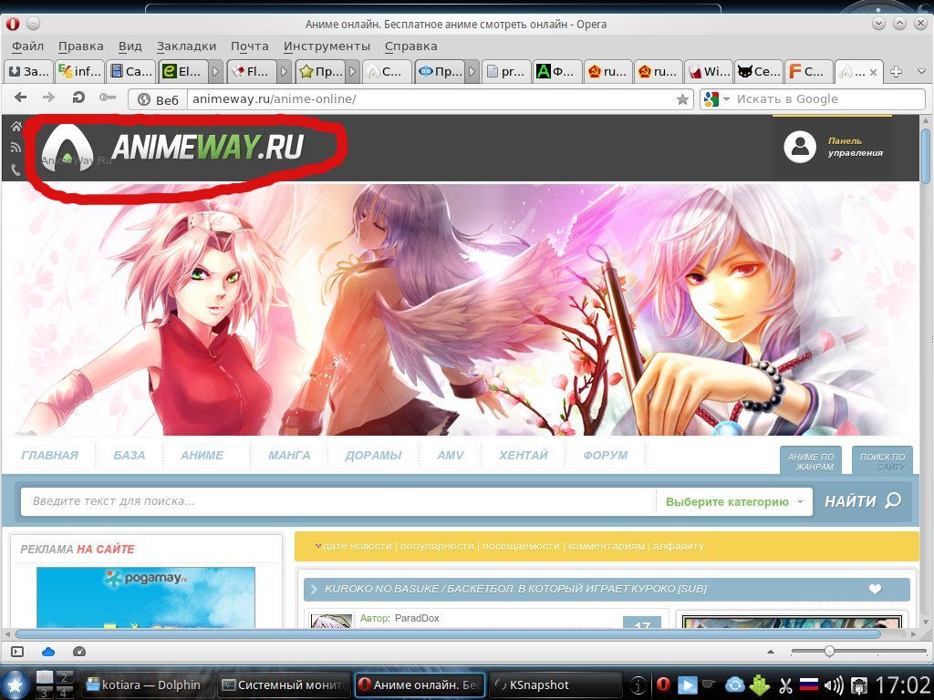Click the Opera Turbo gauge icon
This screenshot has width=934, height=700.
tap(79, 652)
